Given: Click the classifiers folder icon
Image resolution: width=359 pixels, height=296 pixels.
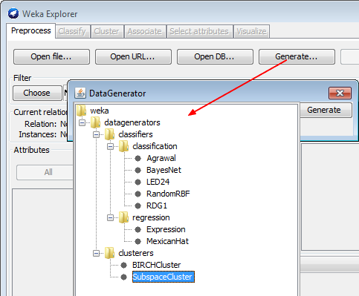Looking at the screenshot, I should click(x=109, y=134).
